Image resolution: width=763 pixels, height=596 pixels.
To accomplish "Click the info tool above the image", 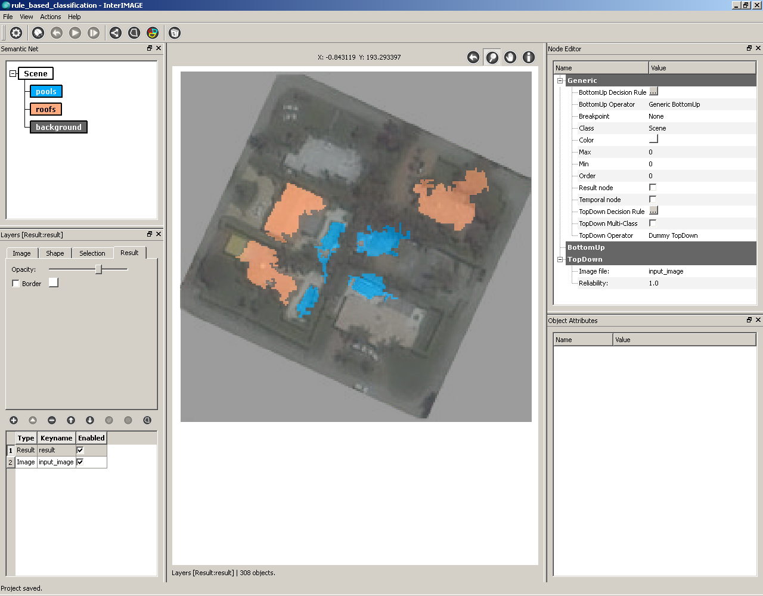I will click(x=529, y=57).
